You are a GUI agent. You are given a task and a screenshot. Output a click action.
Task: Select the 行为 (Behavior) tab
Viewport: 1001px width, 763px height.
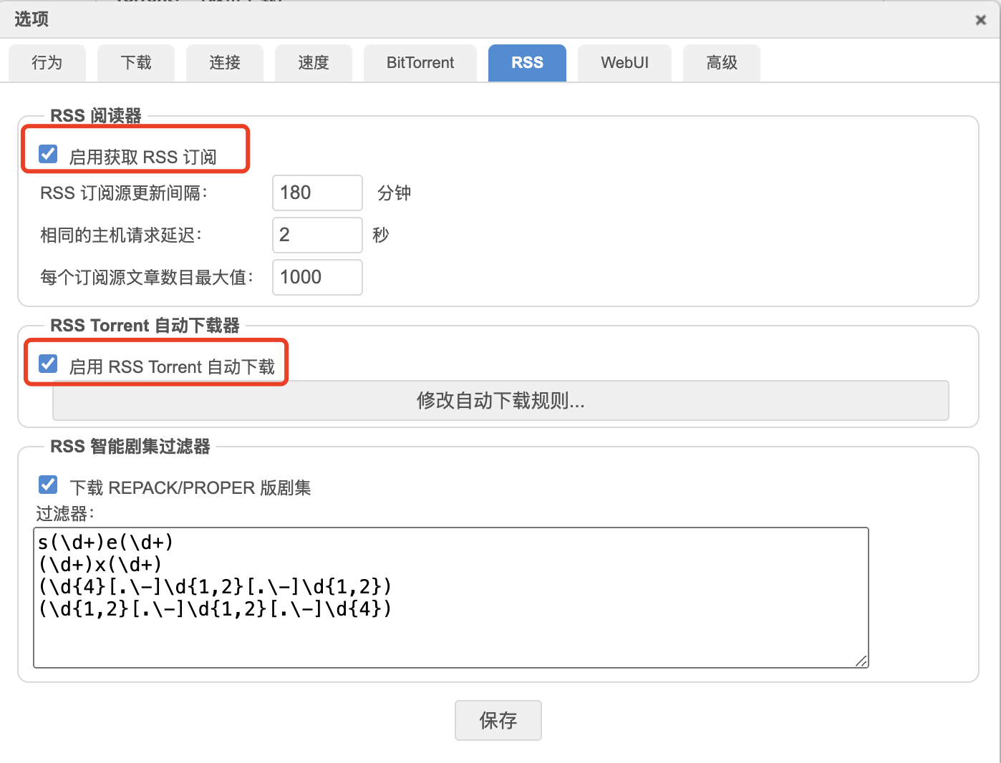pos(47,63)
